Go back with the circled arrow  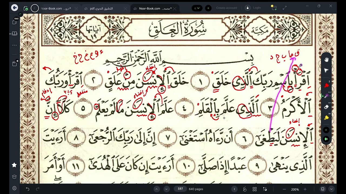(x=35, y=8)
